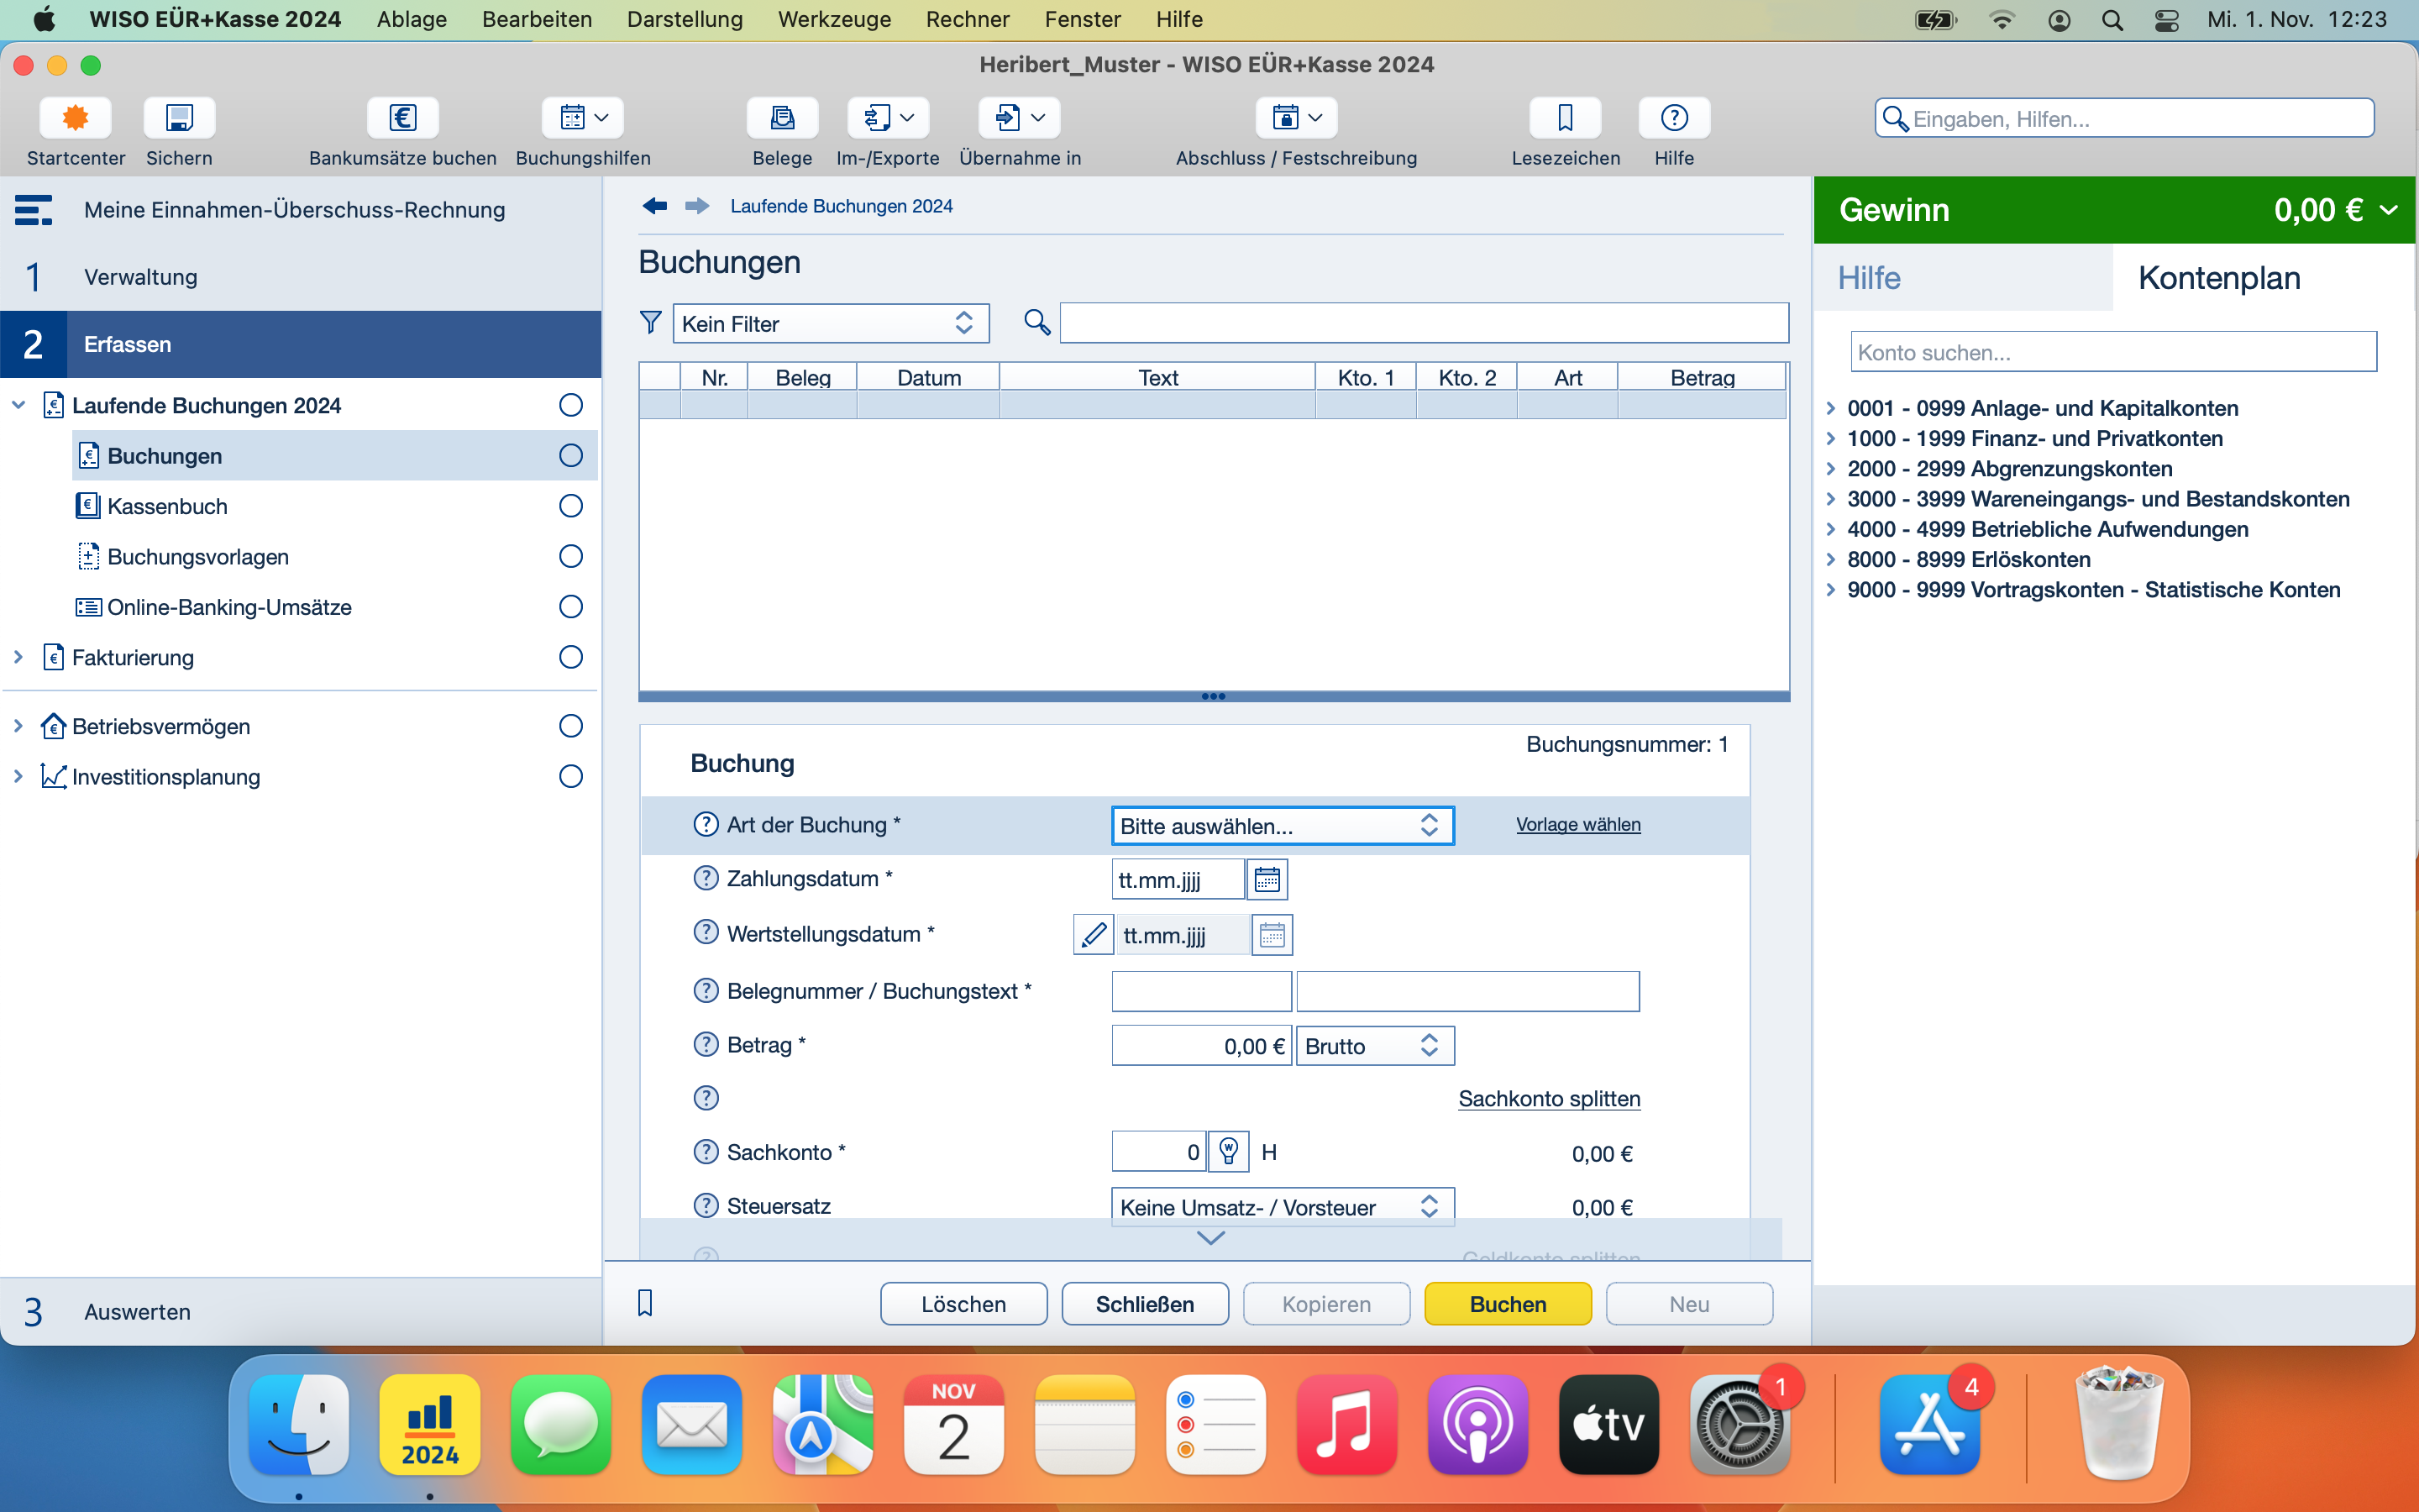Image resolution: width=2419 pixels, height=1512 pixels.
Task: Click the Buchungen search text field
Action: point(1425,323)
